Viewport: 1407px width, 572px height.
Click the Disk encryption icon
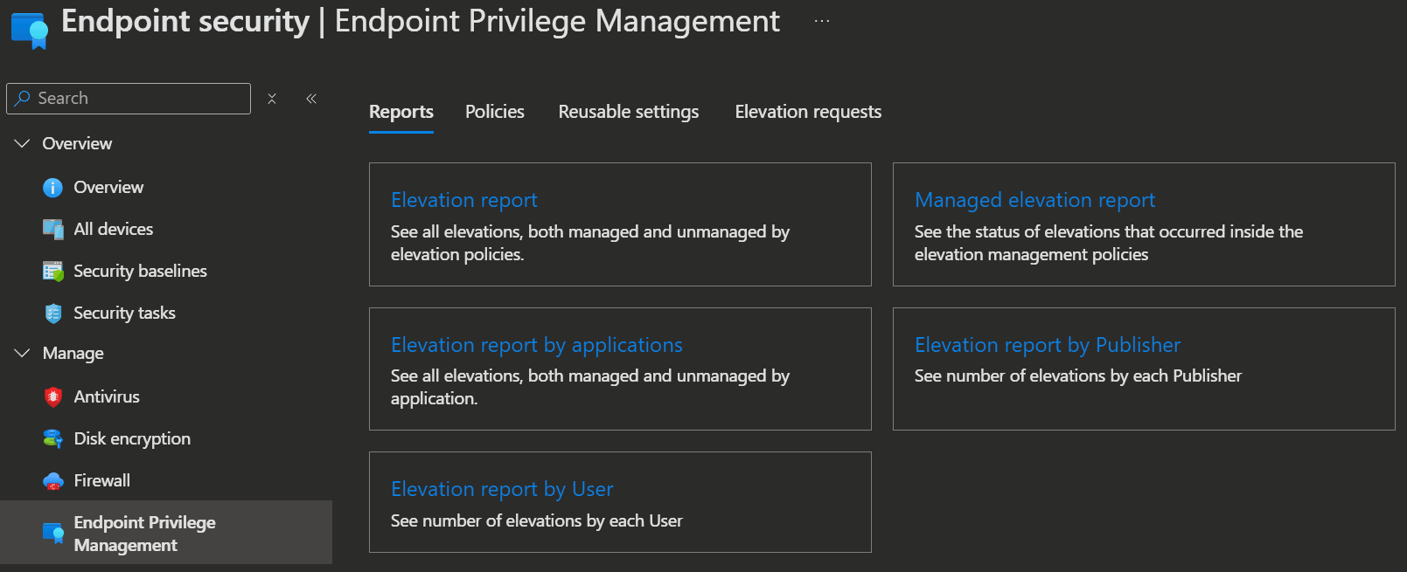pos(52,439)
